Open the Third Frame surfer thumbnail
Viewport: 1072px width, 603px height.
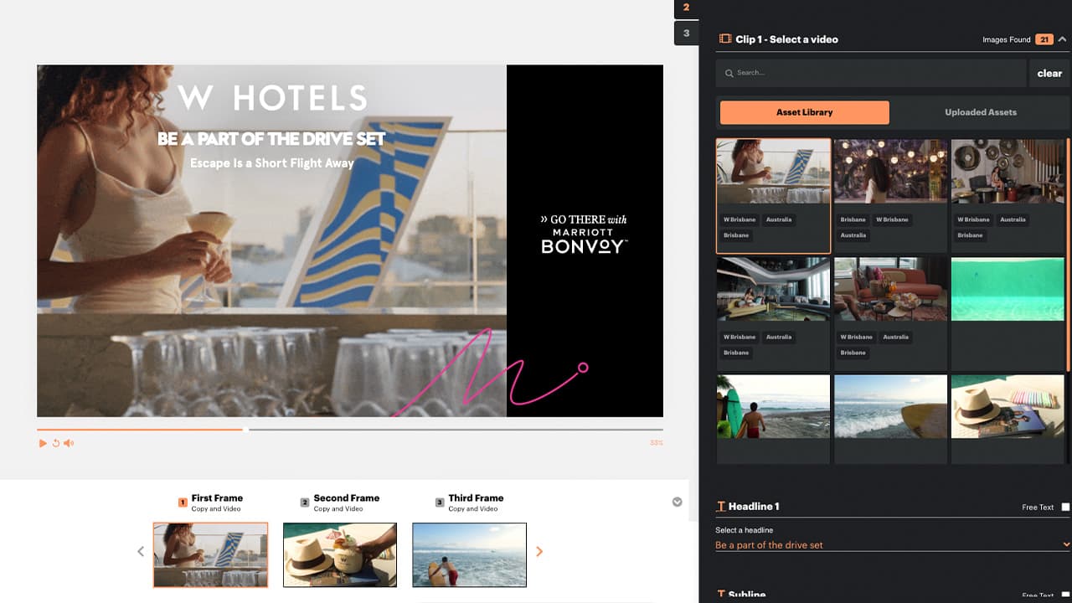(469, 554)
